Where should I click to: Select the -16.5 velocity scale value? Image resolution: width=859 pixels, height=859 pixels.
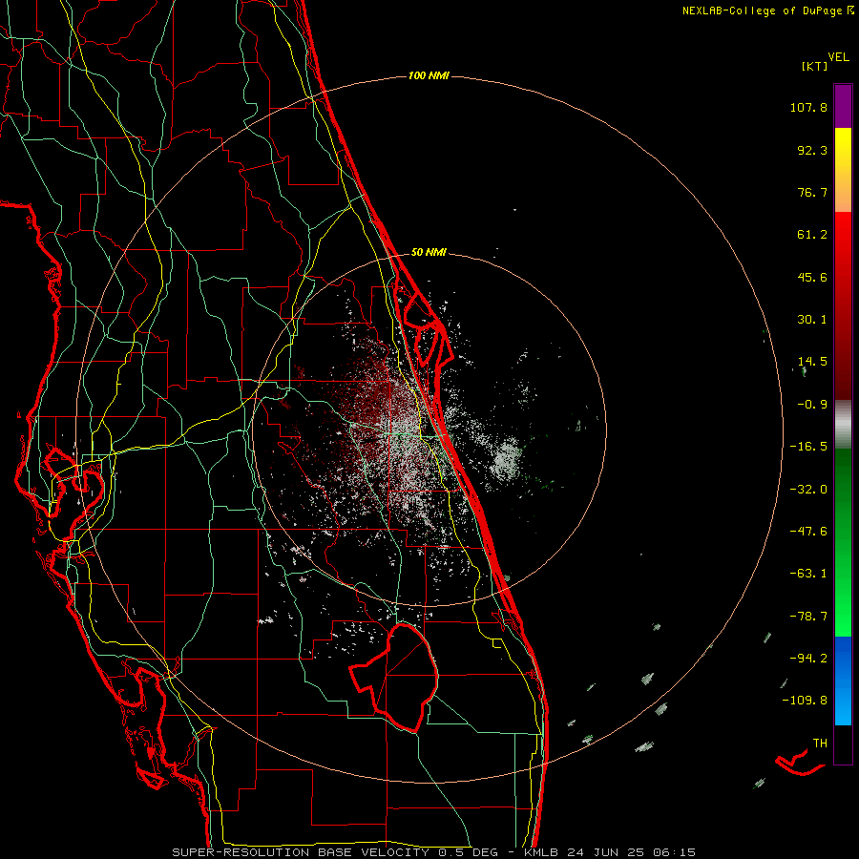(808, 447)
